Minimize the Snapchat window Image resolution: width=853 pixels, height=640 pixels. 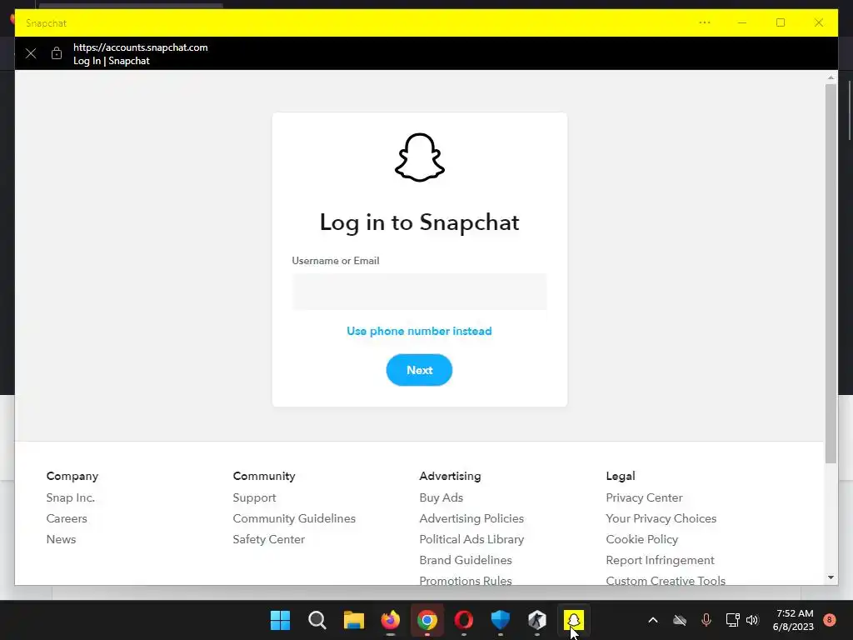(742, 22)
